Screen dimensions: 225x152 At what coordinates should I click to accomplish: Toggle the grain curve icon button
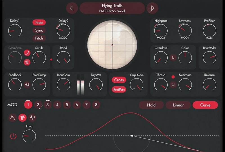pos(27,53)
